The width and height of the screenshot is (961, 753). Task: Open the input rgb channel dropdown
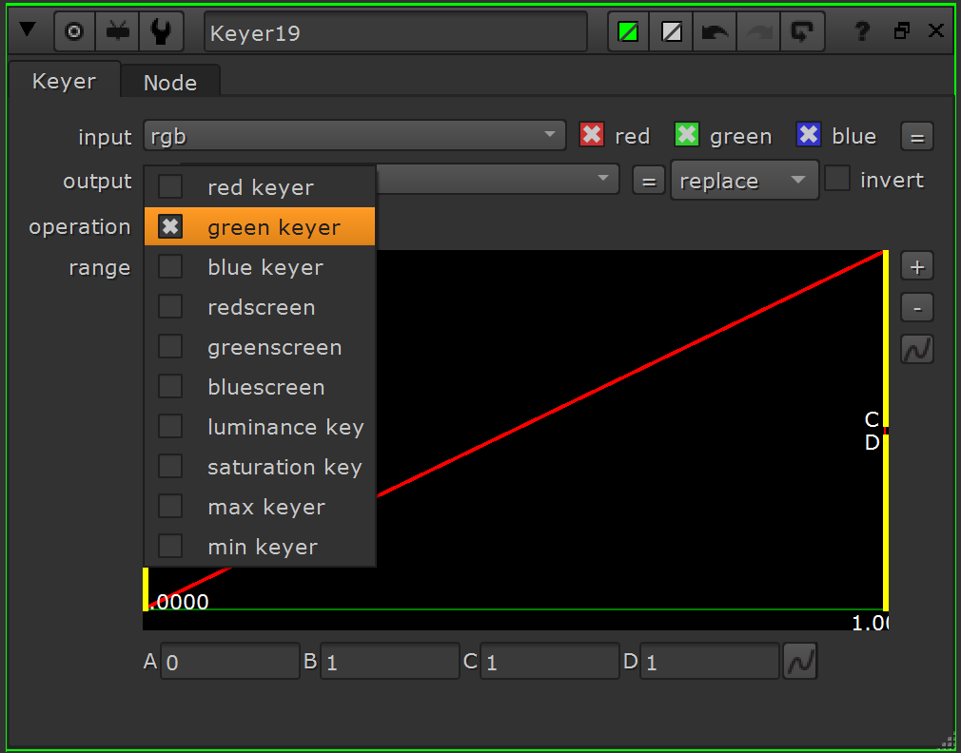point(355,135)
